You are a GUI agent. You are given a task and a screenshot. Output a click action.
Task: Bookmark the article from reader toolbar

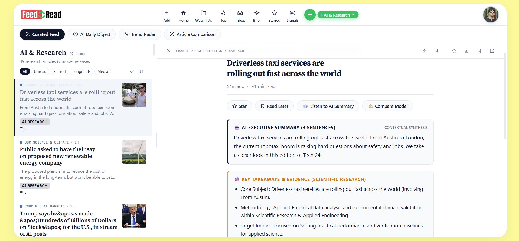479,51
